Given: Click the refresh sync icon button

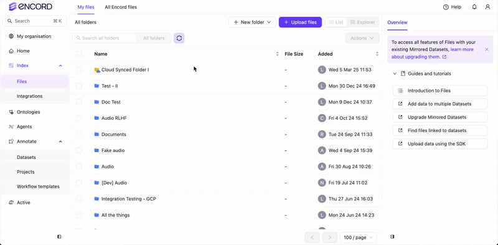Looking at the screenshot, I should pos(179,38).
